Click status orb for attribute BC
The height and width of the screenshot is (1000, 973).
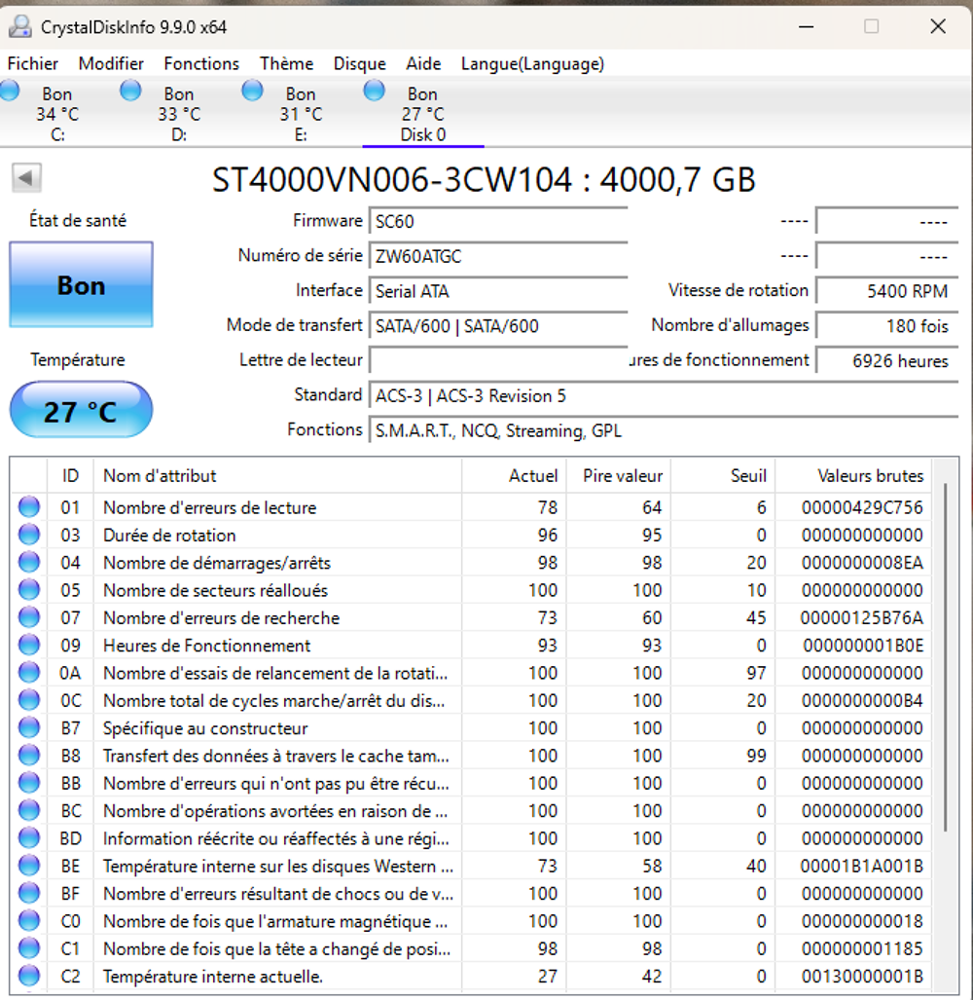click(28, 810)
